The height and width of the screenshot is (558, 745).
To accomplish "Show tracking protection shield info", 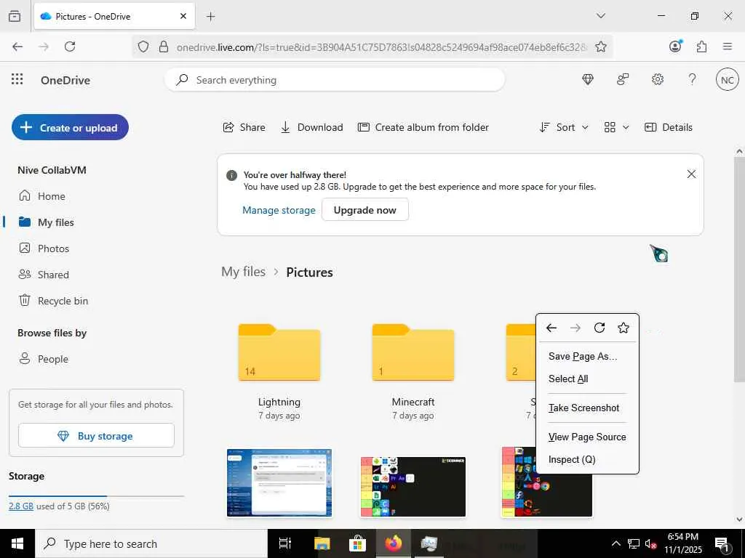I will pyautogui.click(x=143, y=46).
